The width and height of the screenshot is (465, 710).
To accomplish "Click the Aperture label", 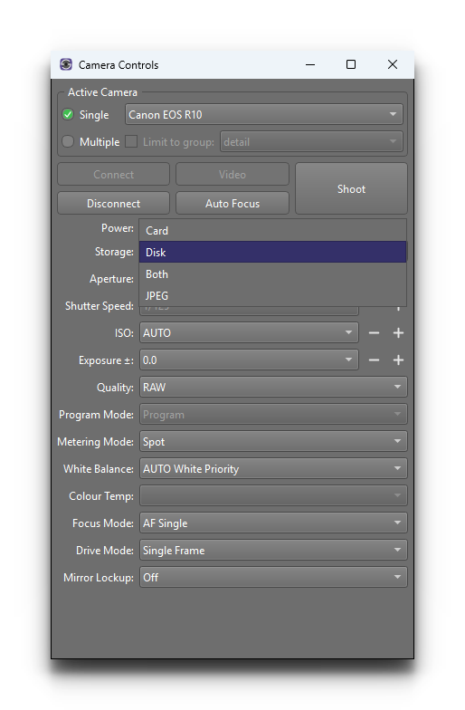I will coord(111,279).
